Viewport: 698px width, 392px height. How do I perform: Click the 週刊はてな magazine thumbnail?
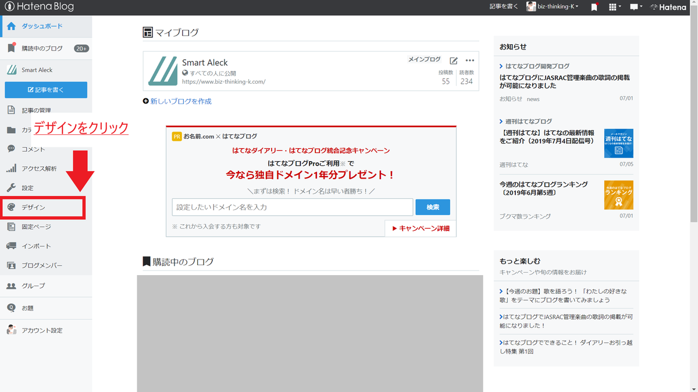[619, 143]
